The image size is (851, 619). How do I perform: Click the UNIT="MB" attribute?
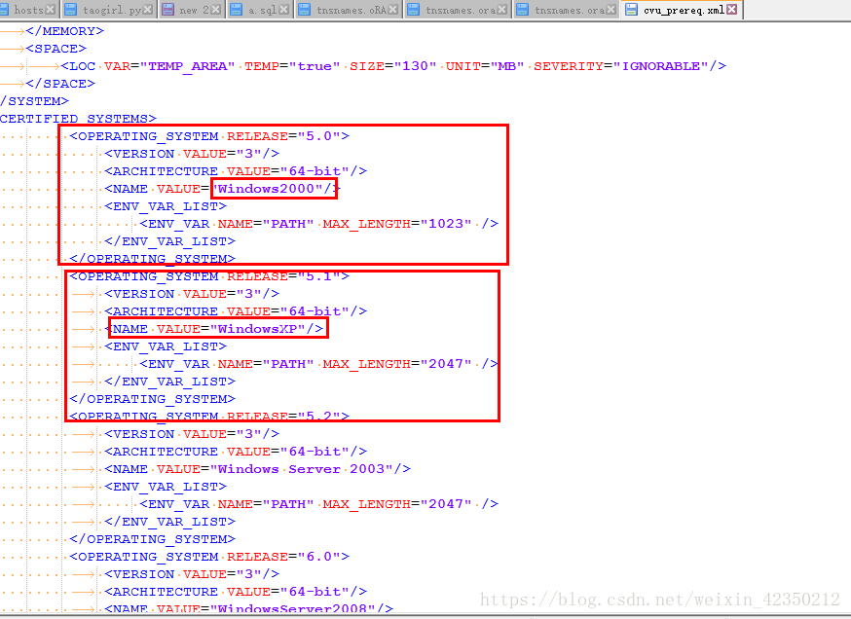pyautogui.click(x=485, y=66)
